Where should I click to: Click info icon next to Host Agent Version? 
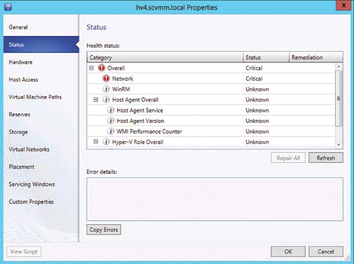pos(111,121)
